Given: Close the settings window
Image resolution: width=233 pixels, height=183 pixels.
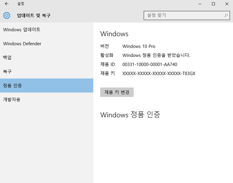Looking at the screenshot, I should 227,4.
